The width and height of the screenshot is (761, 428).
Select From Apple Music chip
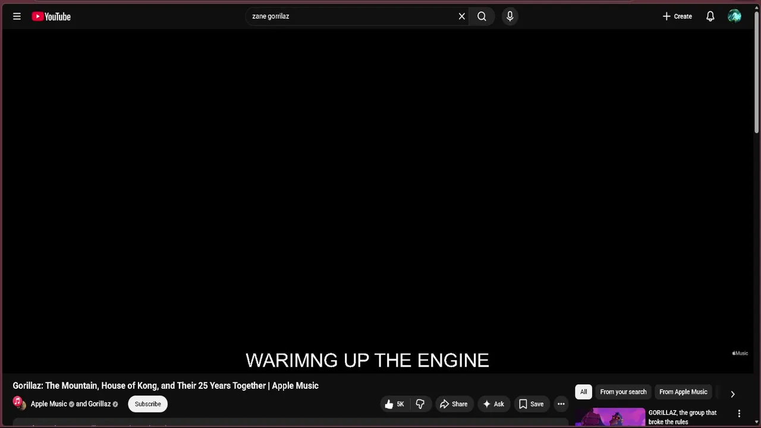(683, 392)
